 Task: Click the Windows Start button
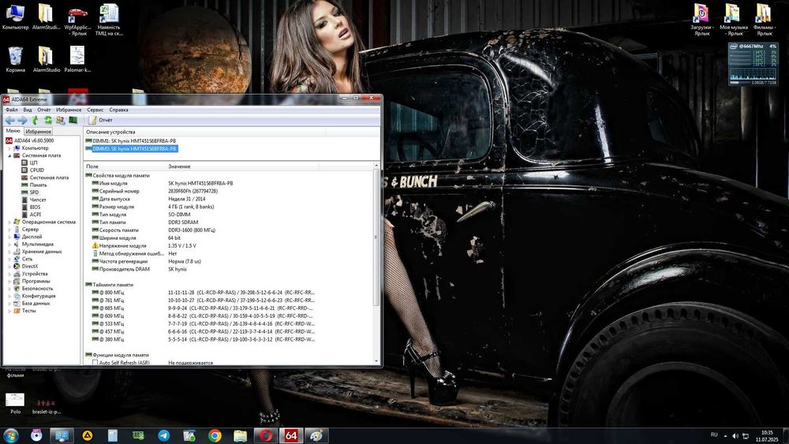click(x=10, y=435)
